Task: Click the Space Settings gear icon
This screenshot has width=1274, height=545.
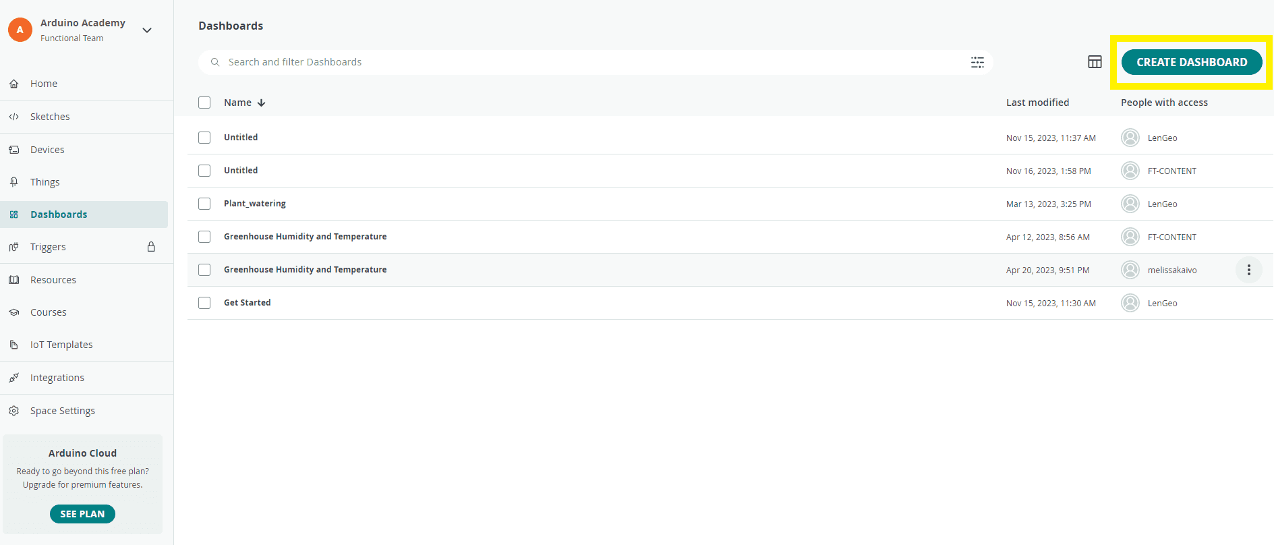Action: click(14, 411)
